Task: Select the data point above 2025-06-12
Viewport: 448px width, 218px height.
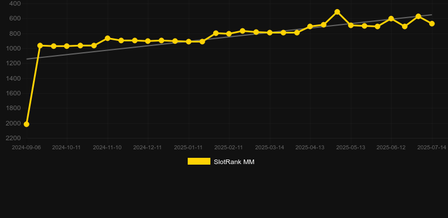Action: pyautogui.click(x=391, y=19)
